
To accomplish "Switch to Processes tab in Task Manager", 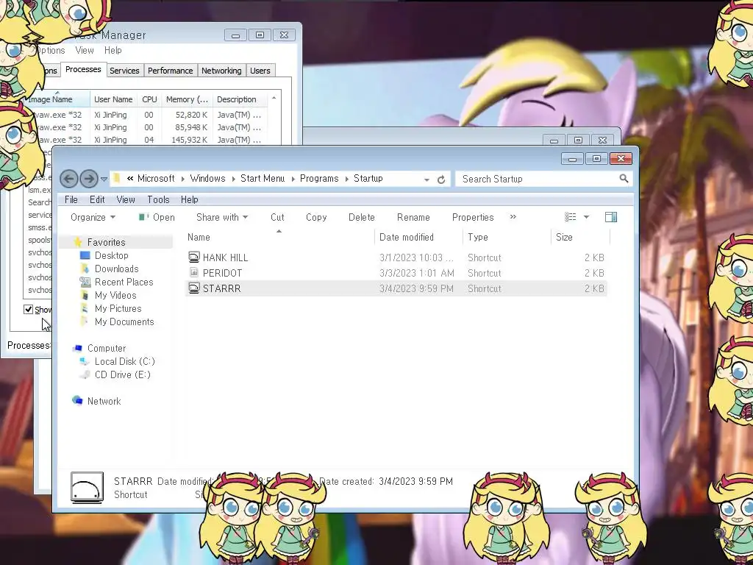I will pyautogui.click(x=83, y=70).
